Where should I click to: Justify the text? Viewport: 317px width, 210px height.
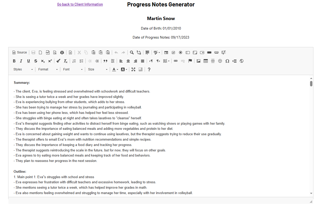143,61
